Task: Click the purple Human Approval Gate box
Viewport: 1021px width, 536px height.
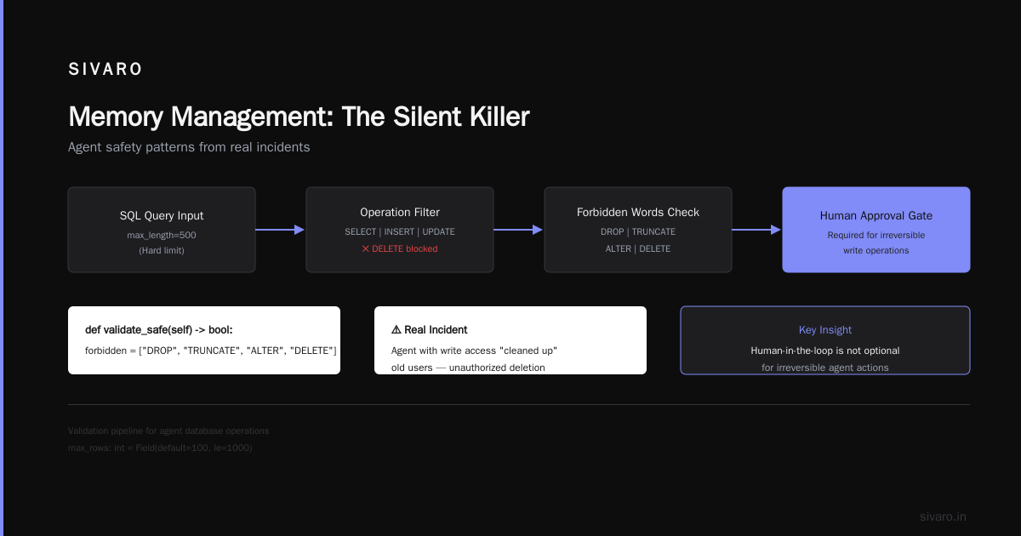Action: (876, 230)
